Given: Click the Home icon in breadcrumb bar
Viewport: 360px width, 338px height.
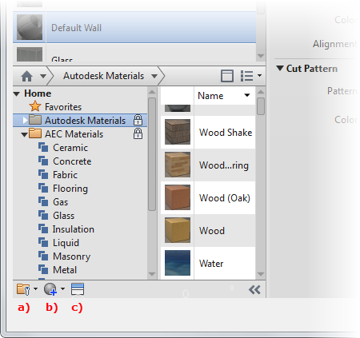Looking at the screenshot, I should point(26,76).
